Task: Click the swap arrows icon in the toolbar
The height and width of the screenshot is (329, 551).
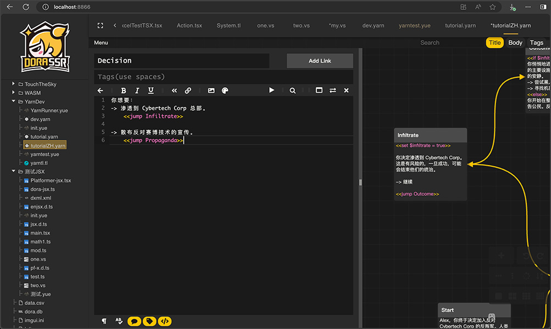Action: pyautogui.click(x=332, y=90)
